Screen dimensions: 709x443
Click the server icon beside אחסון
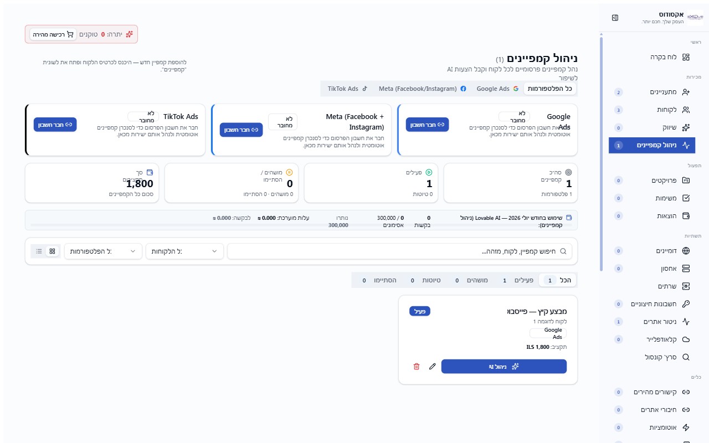tap(686, 269)
